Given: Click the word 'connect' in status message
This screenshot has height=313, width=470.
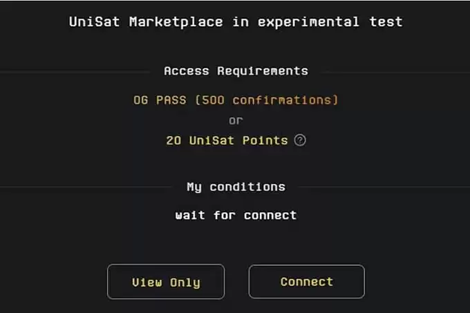Looking at the screenshot, I should click(270, 215).
